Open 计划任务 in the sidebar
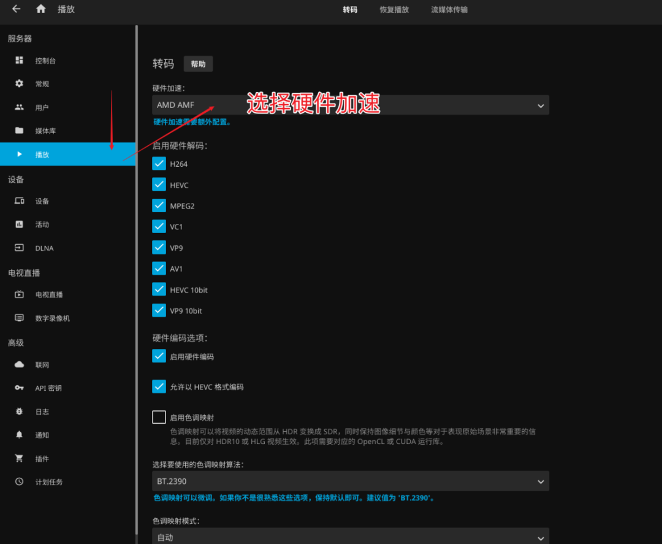This screenshot has height=544, width=662. 67,481
